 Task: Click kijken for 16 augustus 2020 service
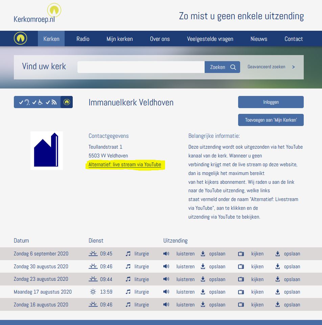[257, 305]
